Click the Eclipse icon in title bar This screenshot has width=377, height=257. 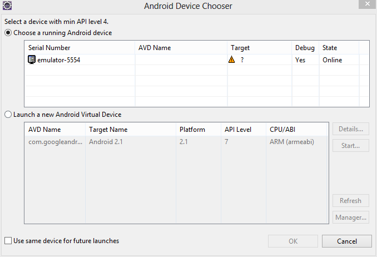click(7, 6)
